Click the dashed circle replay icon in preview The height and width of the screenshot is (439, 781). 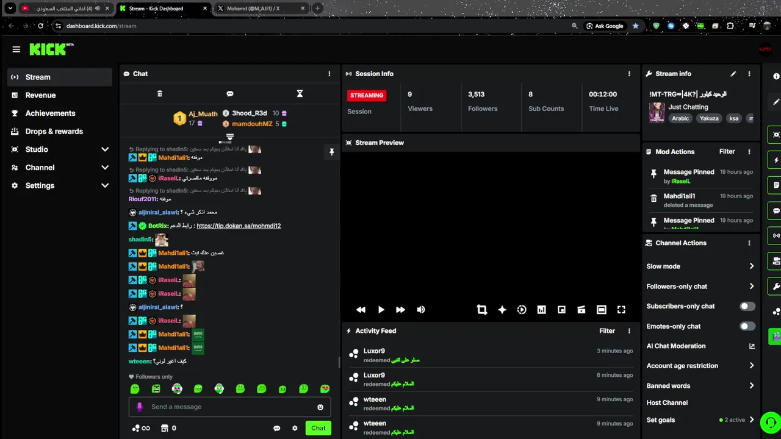pos(522,310)
